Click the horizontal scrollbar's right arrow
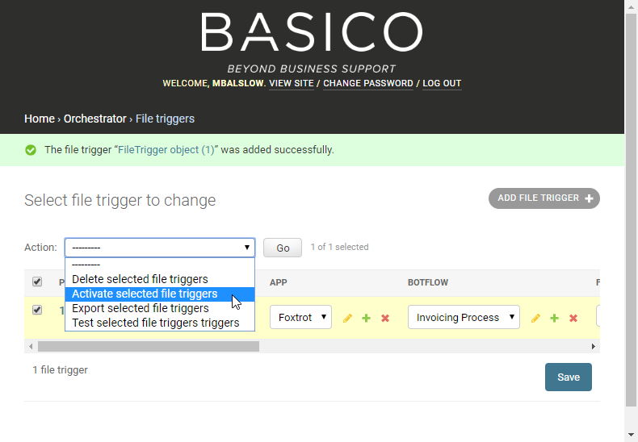Viewport: 638px width, 442px height. 594,347
